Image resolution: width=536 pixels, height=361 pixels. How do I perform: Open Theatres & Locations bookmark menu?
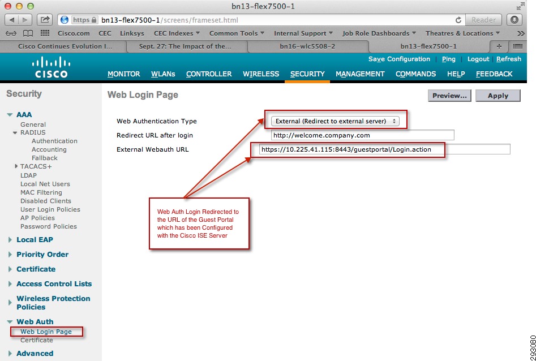tap(462, 33)
